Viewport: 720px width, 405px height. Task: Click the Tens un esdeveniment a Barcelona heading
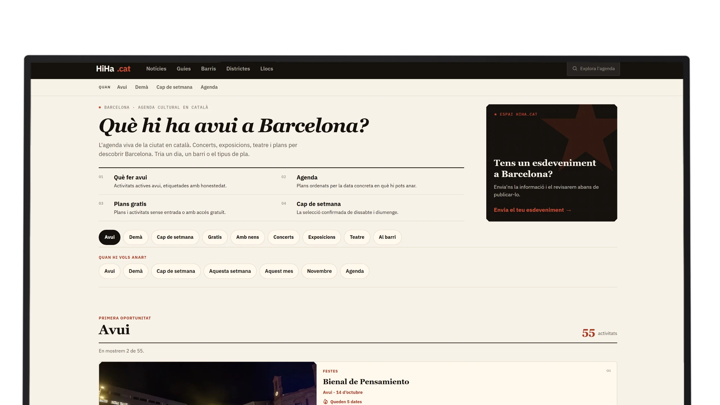pos(545,168)
